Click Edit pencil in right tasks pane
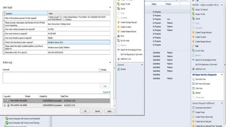This screenshot has width=226, height=127. (x=193, y=46)
